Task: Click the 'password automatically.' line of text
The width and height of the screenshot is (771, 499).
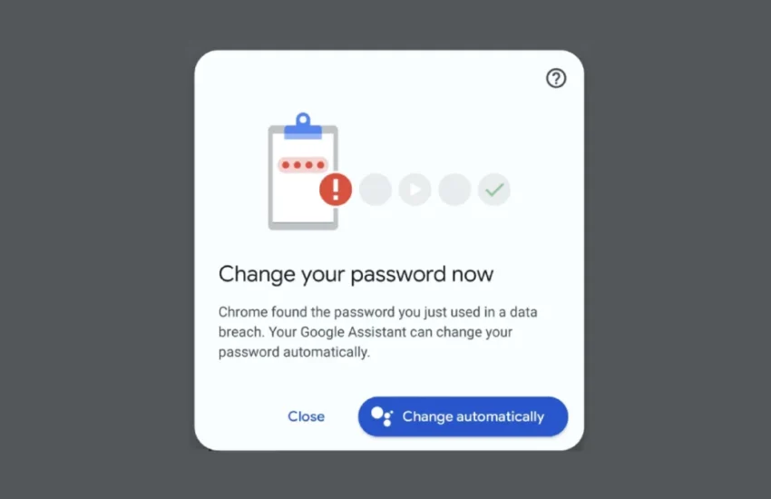Action: (294, 352)
